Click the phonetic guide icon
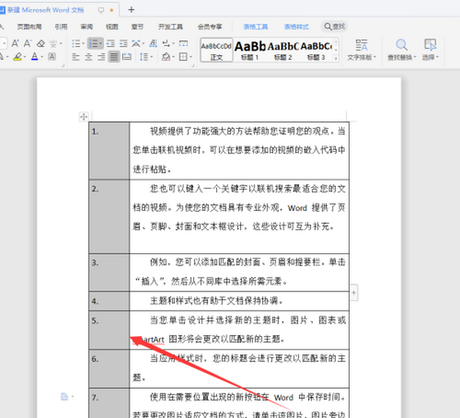460x418 pixels. [x=53, y=44]
